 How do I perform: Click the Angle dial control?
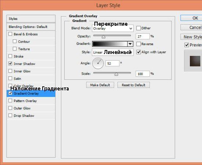[98, 63]
